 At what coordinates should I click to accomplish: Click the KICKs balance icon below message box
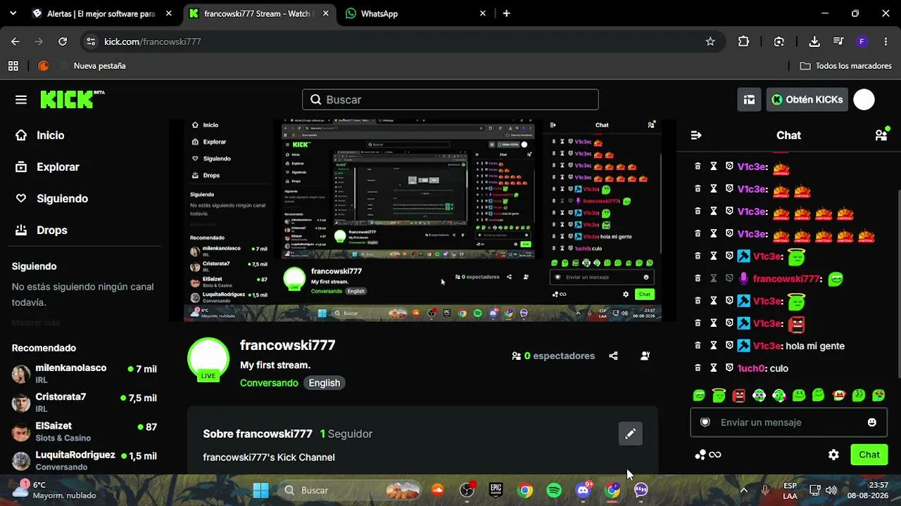pos(707,455)
